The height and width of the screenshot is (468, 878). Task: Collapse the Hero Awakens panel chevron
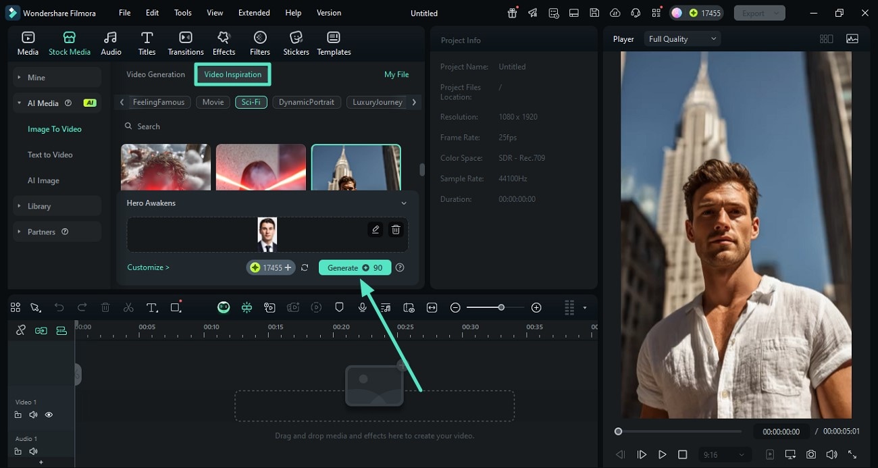tap(404, 203)
